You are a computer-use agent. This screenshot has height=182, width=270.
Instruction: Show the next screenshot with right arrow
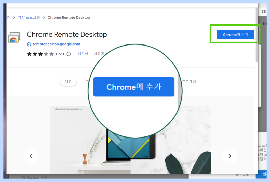pos(230,156)
